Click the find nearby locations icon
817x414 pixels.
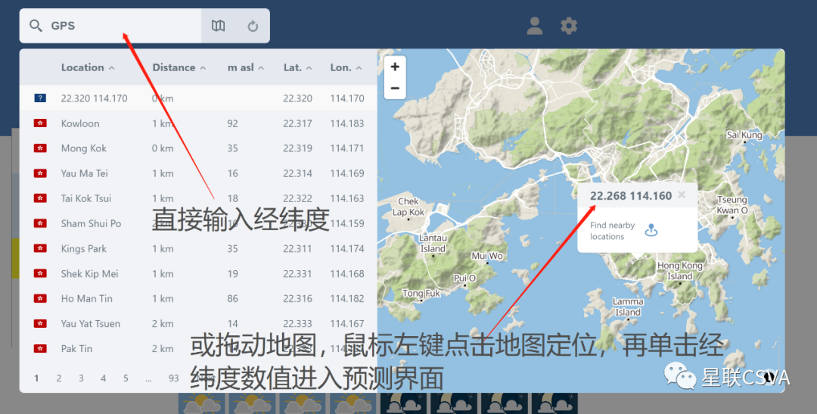(x=651, y=231)
